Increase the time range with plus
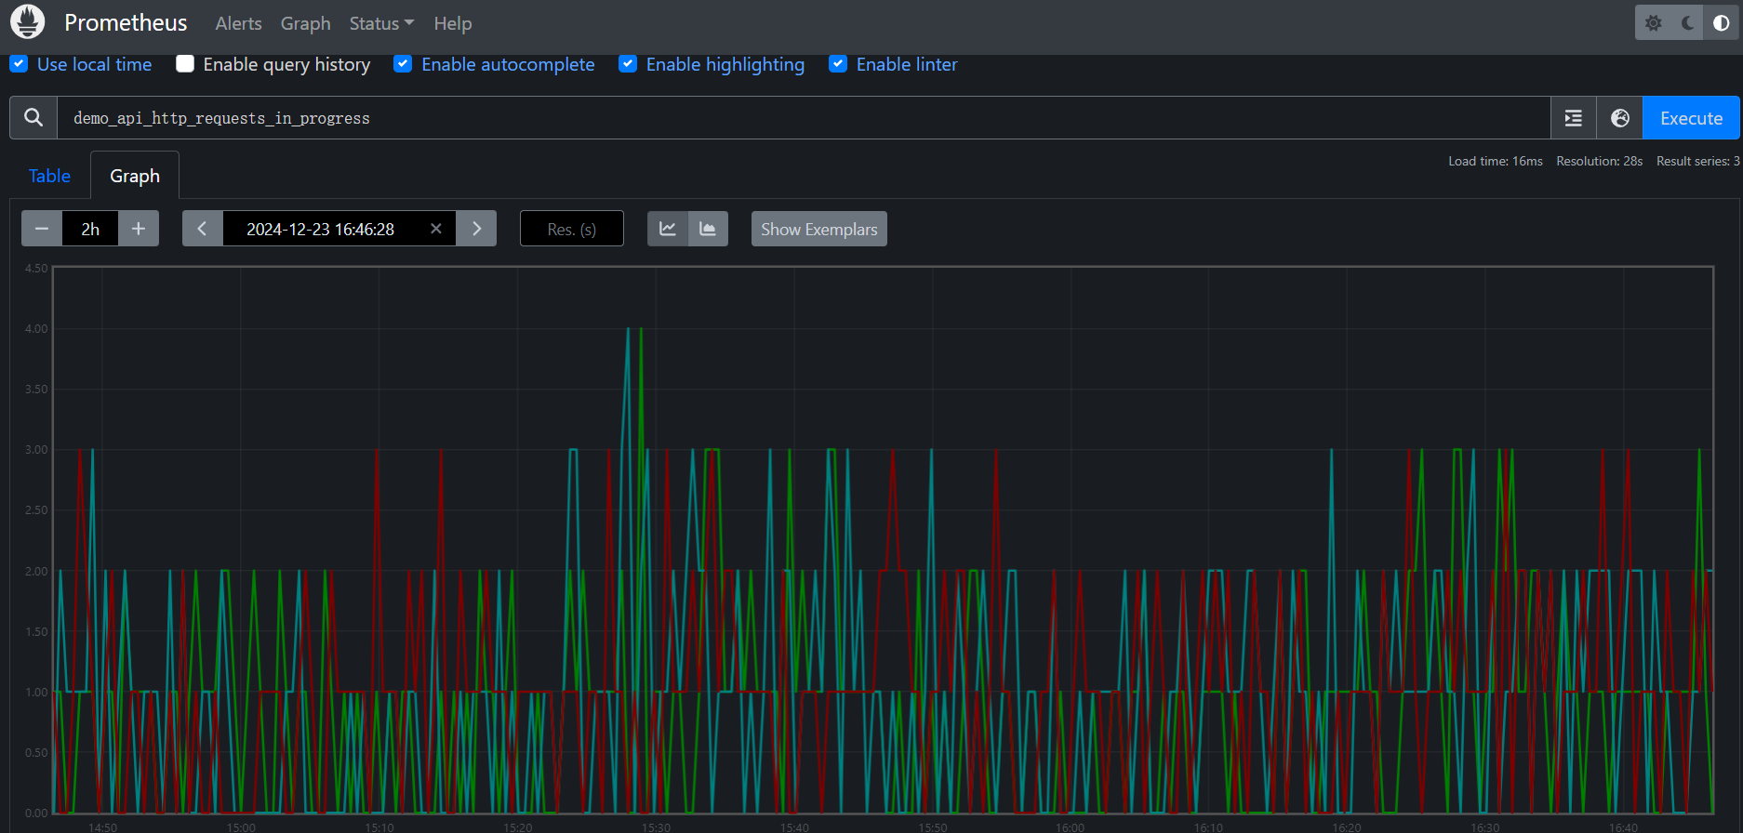This screenshot has width=1743, height=833. [139, 229]
